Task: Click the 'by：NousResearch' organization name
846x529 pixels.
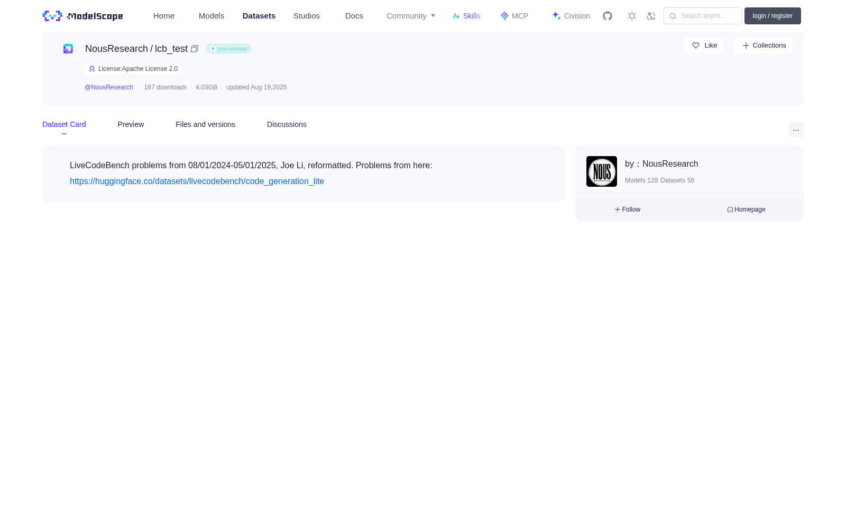Action: (661, 164)
